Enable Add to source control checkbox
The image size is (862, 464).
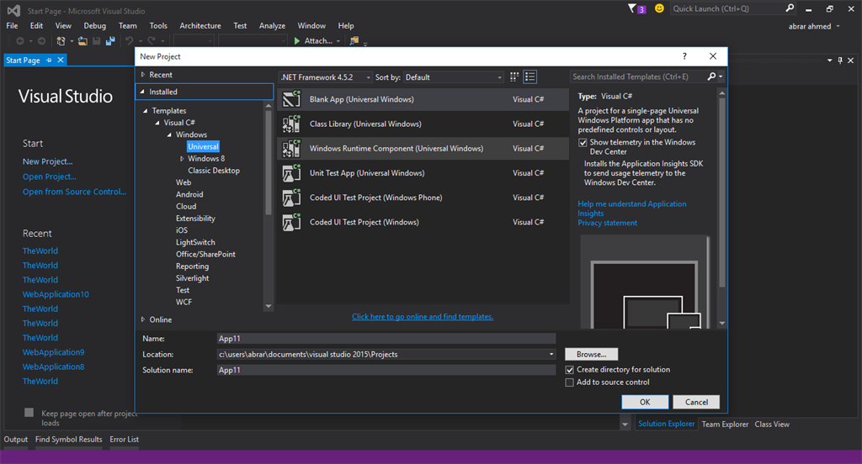tap(570, 382)
